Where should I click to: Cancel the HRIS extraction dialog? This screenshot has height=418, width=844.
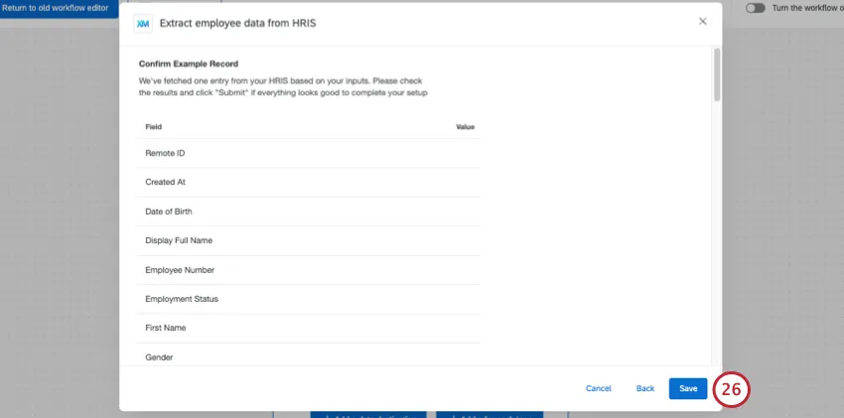click(598, 388)
